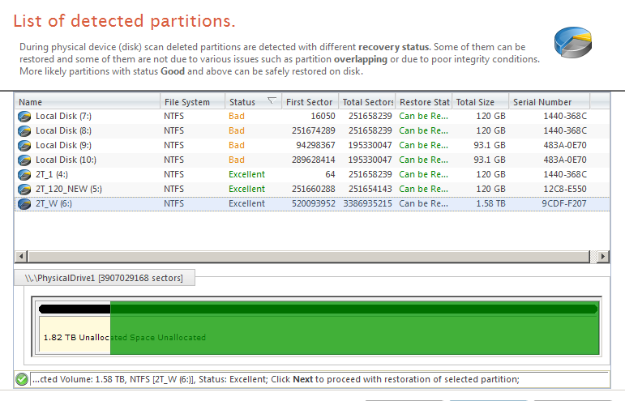Click the Bad status of Local Disk (10:)
The width and height of the screenshot is (625, 401).
237,160
